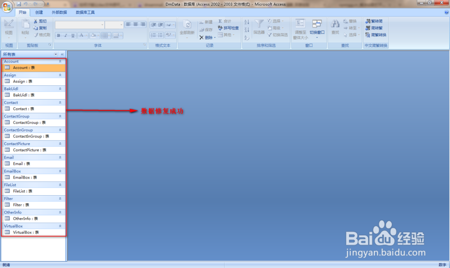Undo using quick access toolbar arrow

coord(26,4)
